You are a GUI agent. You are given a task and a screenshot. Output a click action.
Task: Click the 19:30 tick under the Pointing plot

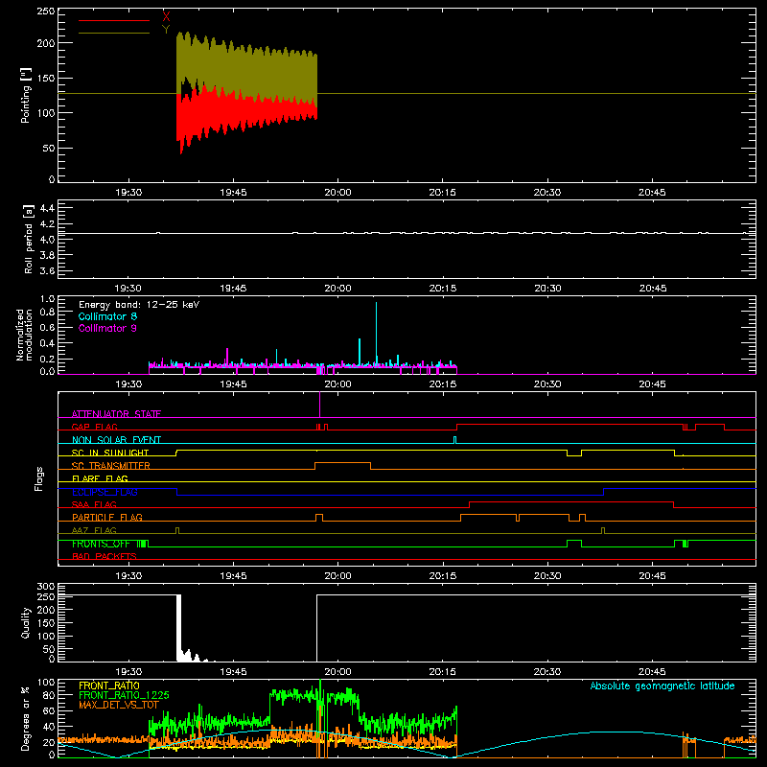point(128,193)
